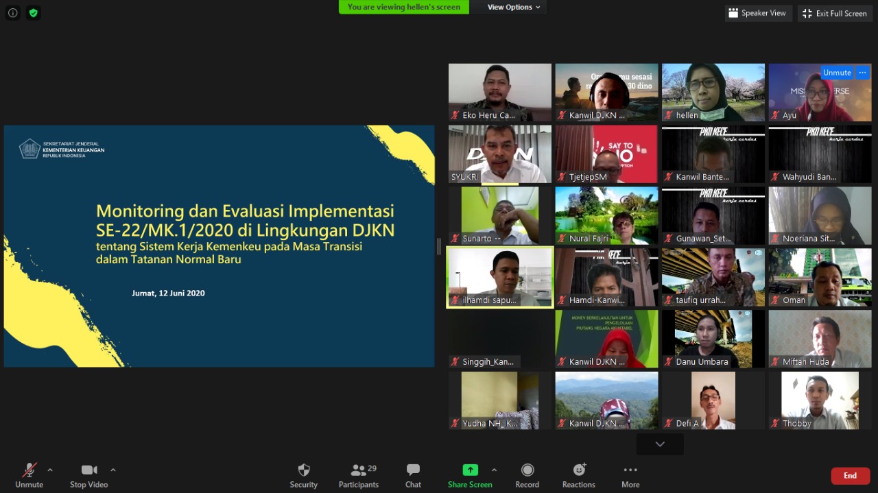The width and height of the screenshot is (878, 493).
Task: Open the Chat panel
Action: (x=413, y=470)
